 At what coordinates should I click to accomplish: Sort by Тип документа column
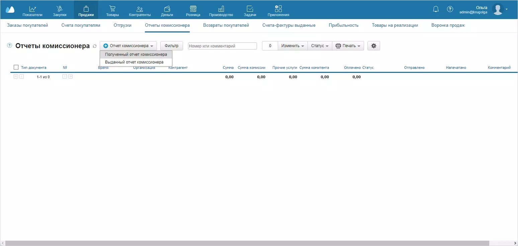(34, 68)
